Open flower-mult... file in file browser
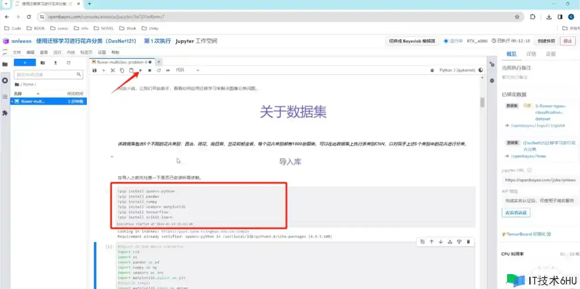The height and width of the screenshot is (289, 580). 48,101
